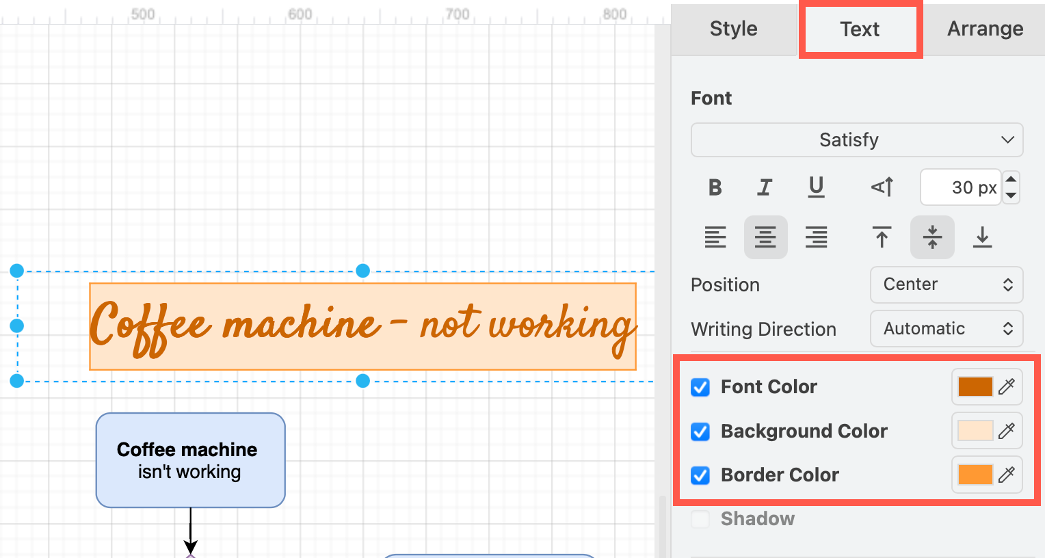Uncheck the Border Color checkbox
The height and width of the screenshot is (558, 1045).
pyautogui.click(x=700, y=475)
